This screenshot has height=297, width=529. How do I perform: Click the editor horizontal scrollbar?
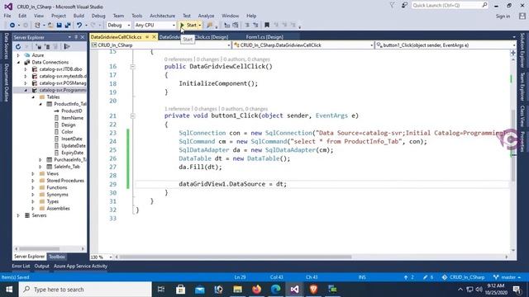(235, 257)
